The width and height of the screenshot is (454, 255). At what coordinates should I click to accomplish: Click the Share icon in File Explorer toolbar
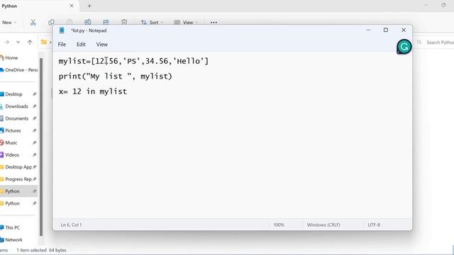[x=106, y=22]
